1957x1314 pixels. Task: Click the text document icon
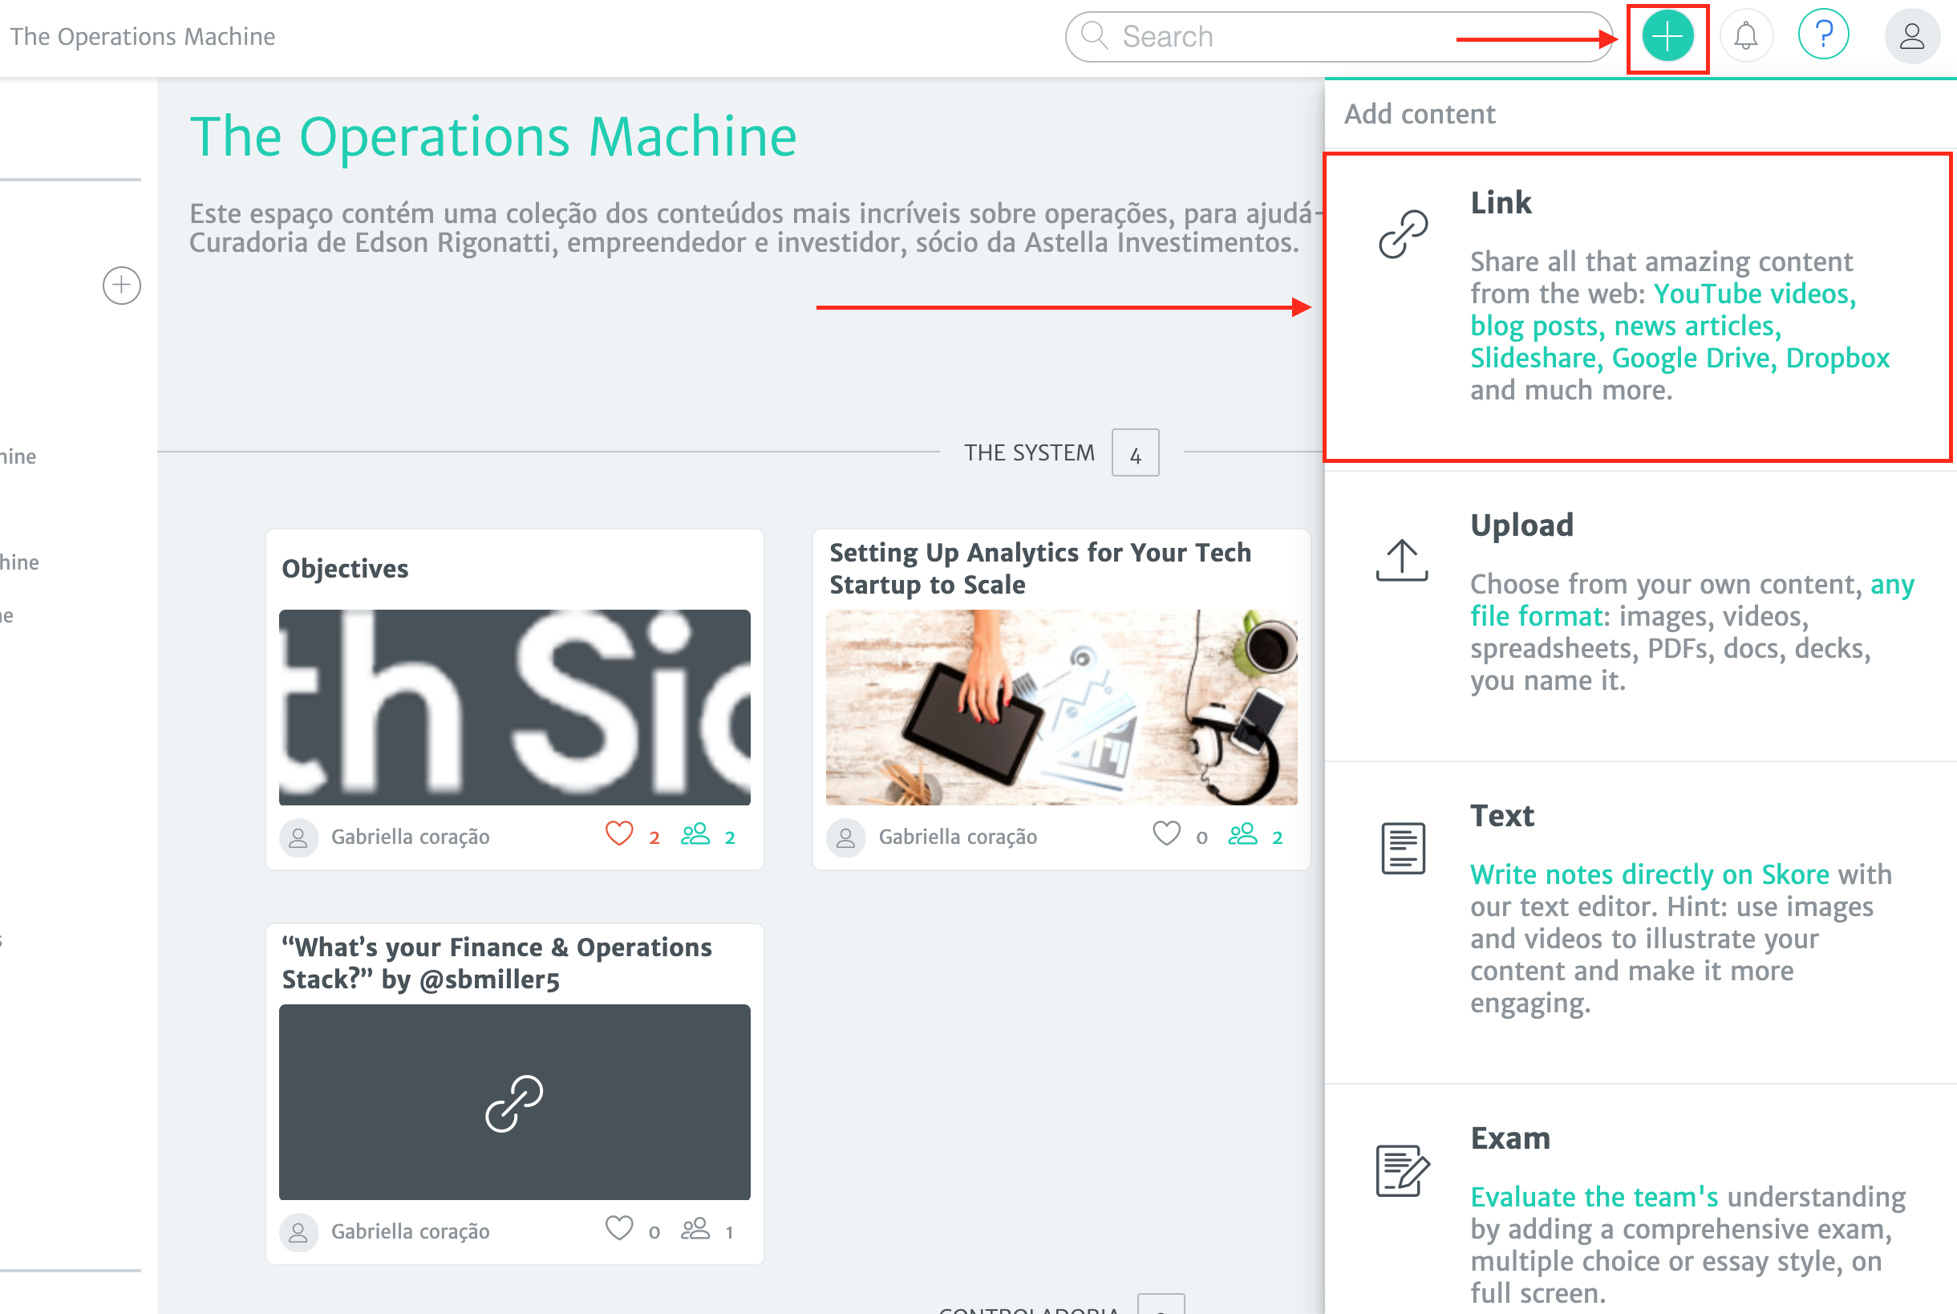pos(1404,848)
